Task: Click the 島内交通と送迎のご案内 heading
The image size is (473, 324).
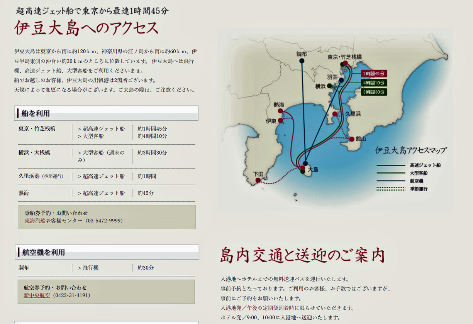Action: pos(302,255)
